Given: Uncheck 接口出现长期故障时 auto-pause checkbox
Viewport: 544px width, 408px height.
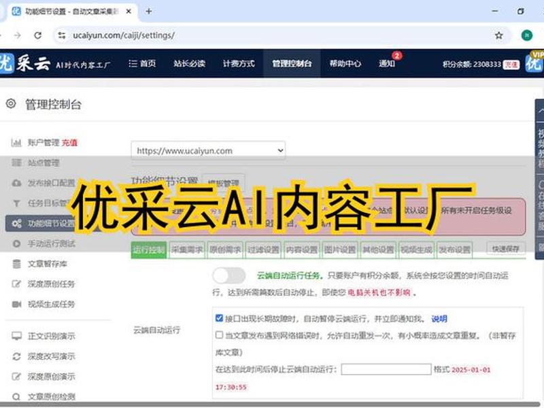Looking at the screenshot, I should pos(219,318).
